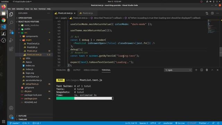The image size is (222, 125).
Task: Create a new terminal with plus icon
Action: point(196,70)
